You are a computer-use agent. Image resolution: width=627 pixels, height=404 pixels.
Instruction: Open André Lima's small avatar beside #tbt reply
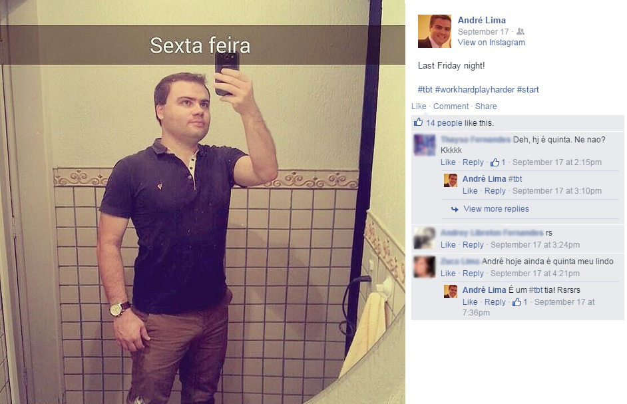point(450,180)
